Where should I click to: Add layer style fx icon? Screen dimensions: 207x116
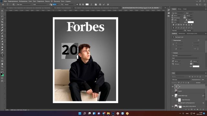coord(189,110)
